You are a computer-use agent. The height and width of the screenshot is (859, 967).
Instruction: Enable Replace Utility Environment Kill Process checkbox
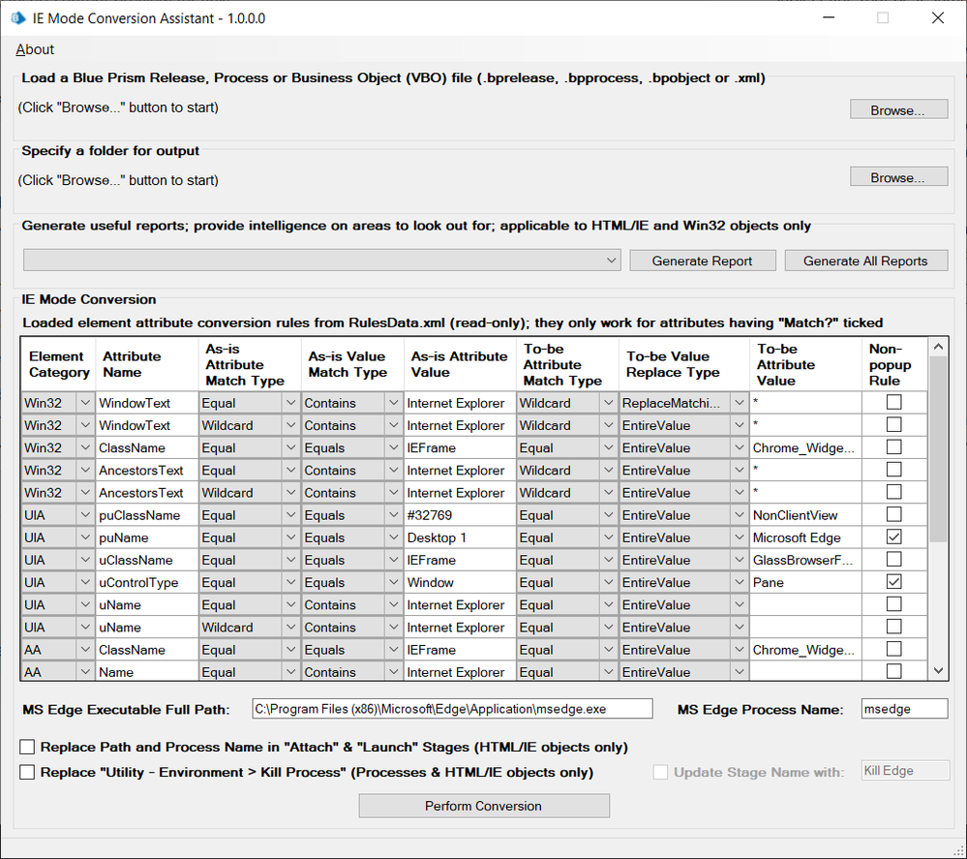tap(27, 772)
